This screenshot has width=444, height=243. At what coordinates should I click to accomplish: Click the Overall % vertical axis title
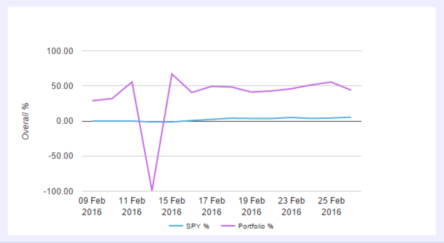(x=26, y=121)
